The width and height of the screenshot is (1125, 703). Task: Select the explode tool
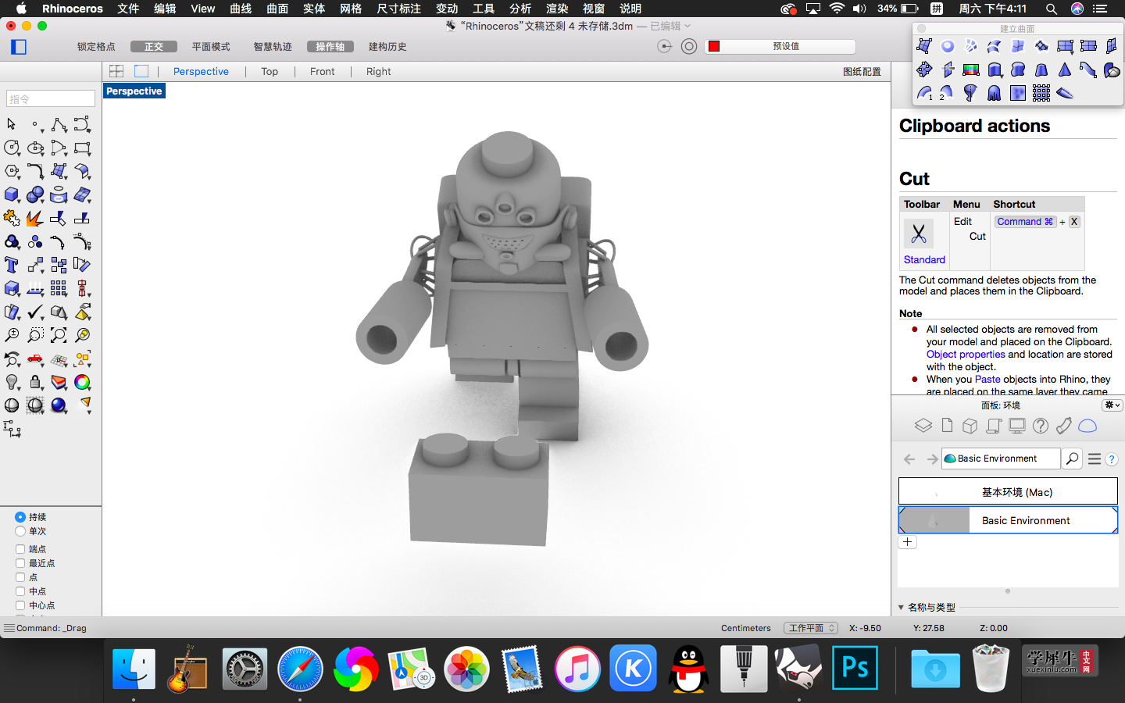point(35,218)
